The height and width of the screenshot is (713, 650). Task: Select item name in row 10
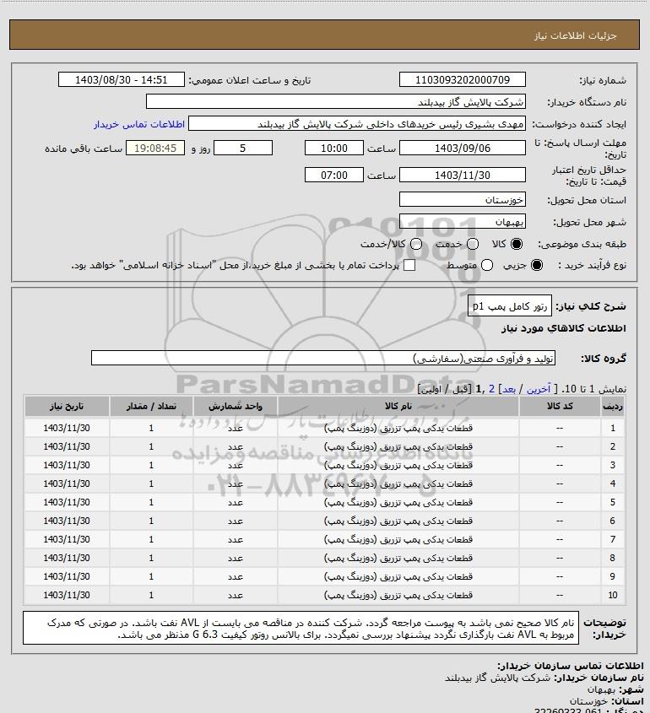click(x=398, y=595)
